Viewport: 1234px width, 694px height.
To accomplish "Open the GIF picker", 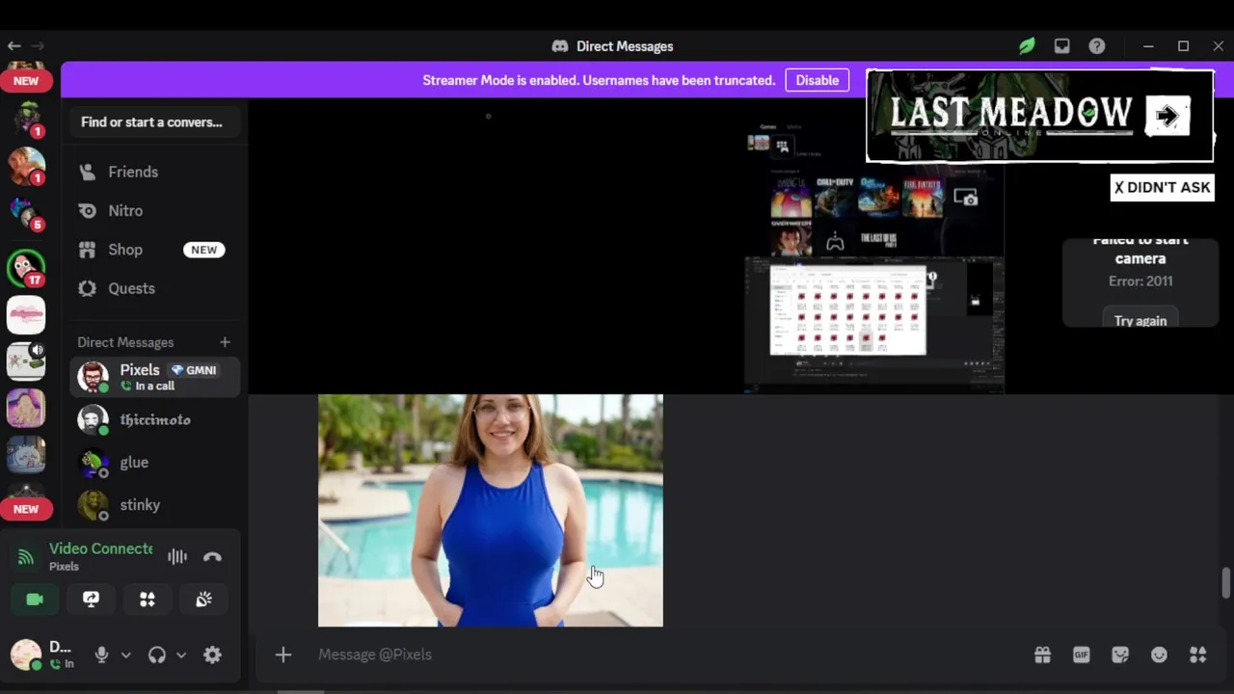I will tap(1081, 654).
